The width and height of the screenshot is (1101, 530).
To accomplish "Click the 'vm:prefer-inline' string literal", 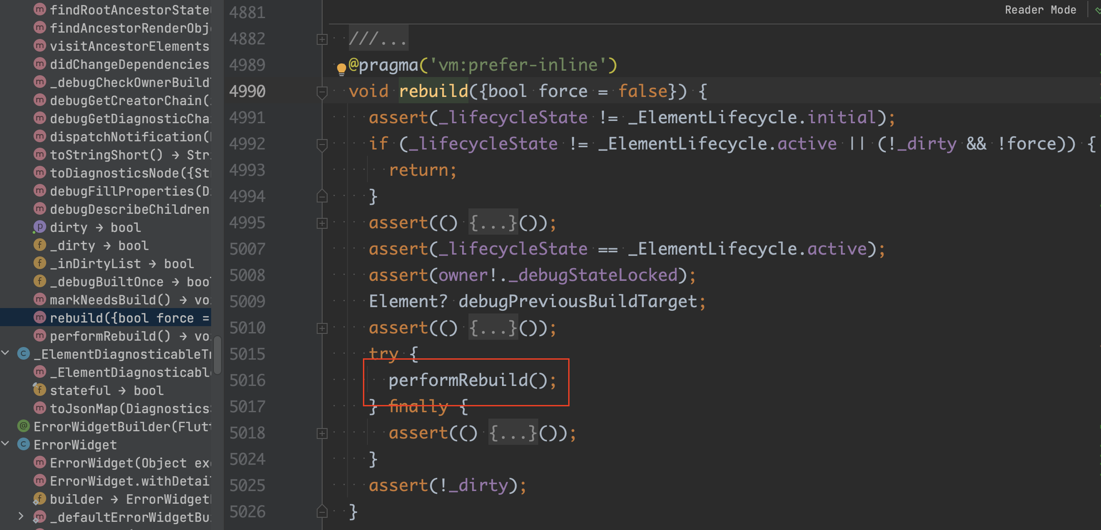I will (518, 65).
